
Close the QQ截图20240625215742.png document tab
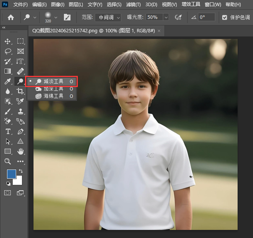coord(159,31)
